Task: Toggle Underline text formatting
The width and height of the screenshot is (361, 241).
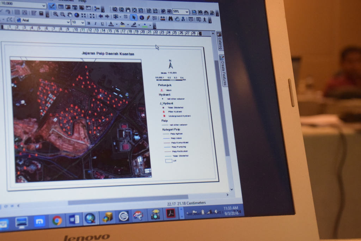Action: pyautogui.click(x=103, y=24)
